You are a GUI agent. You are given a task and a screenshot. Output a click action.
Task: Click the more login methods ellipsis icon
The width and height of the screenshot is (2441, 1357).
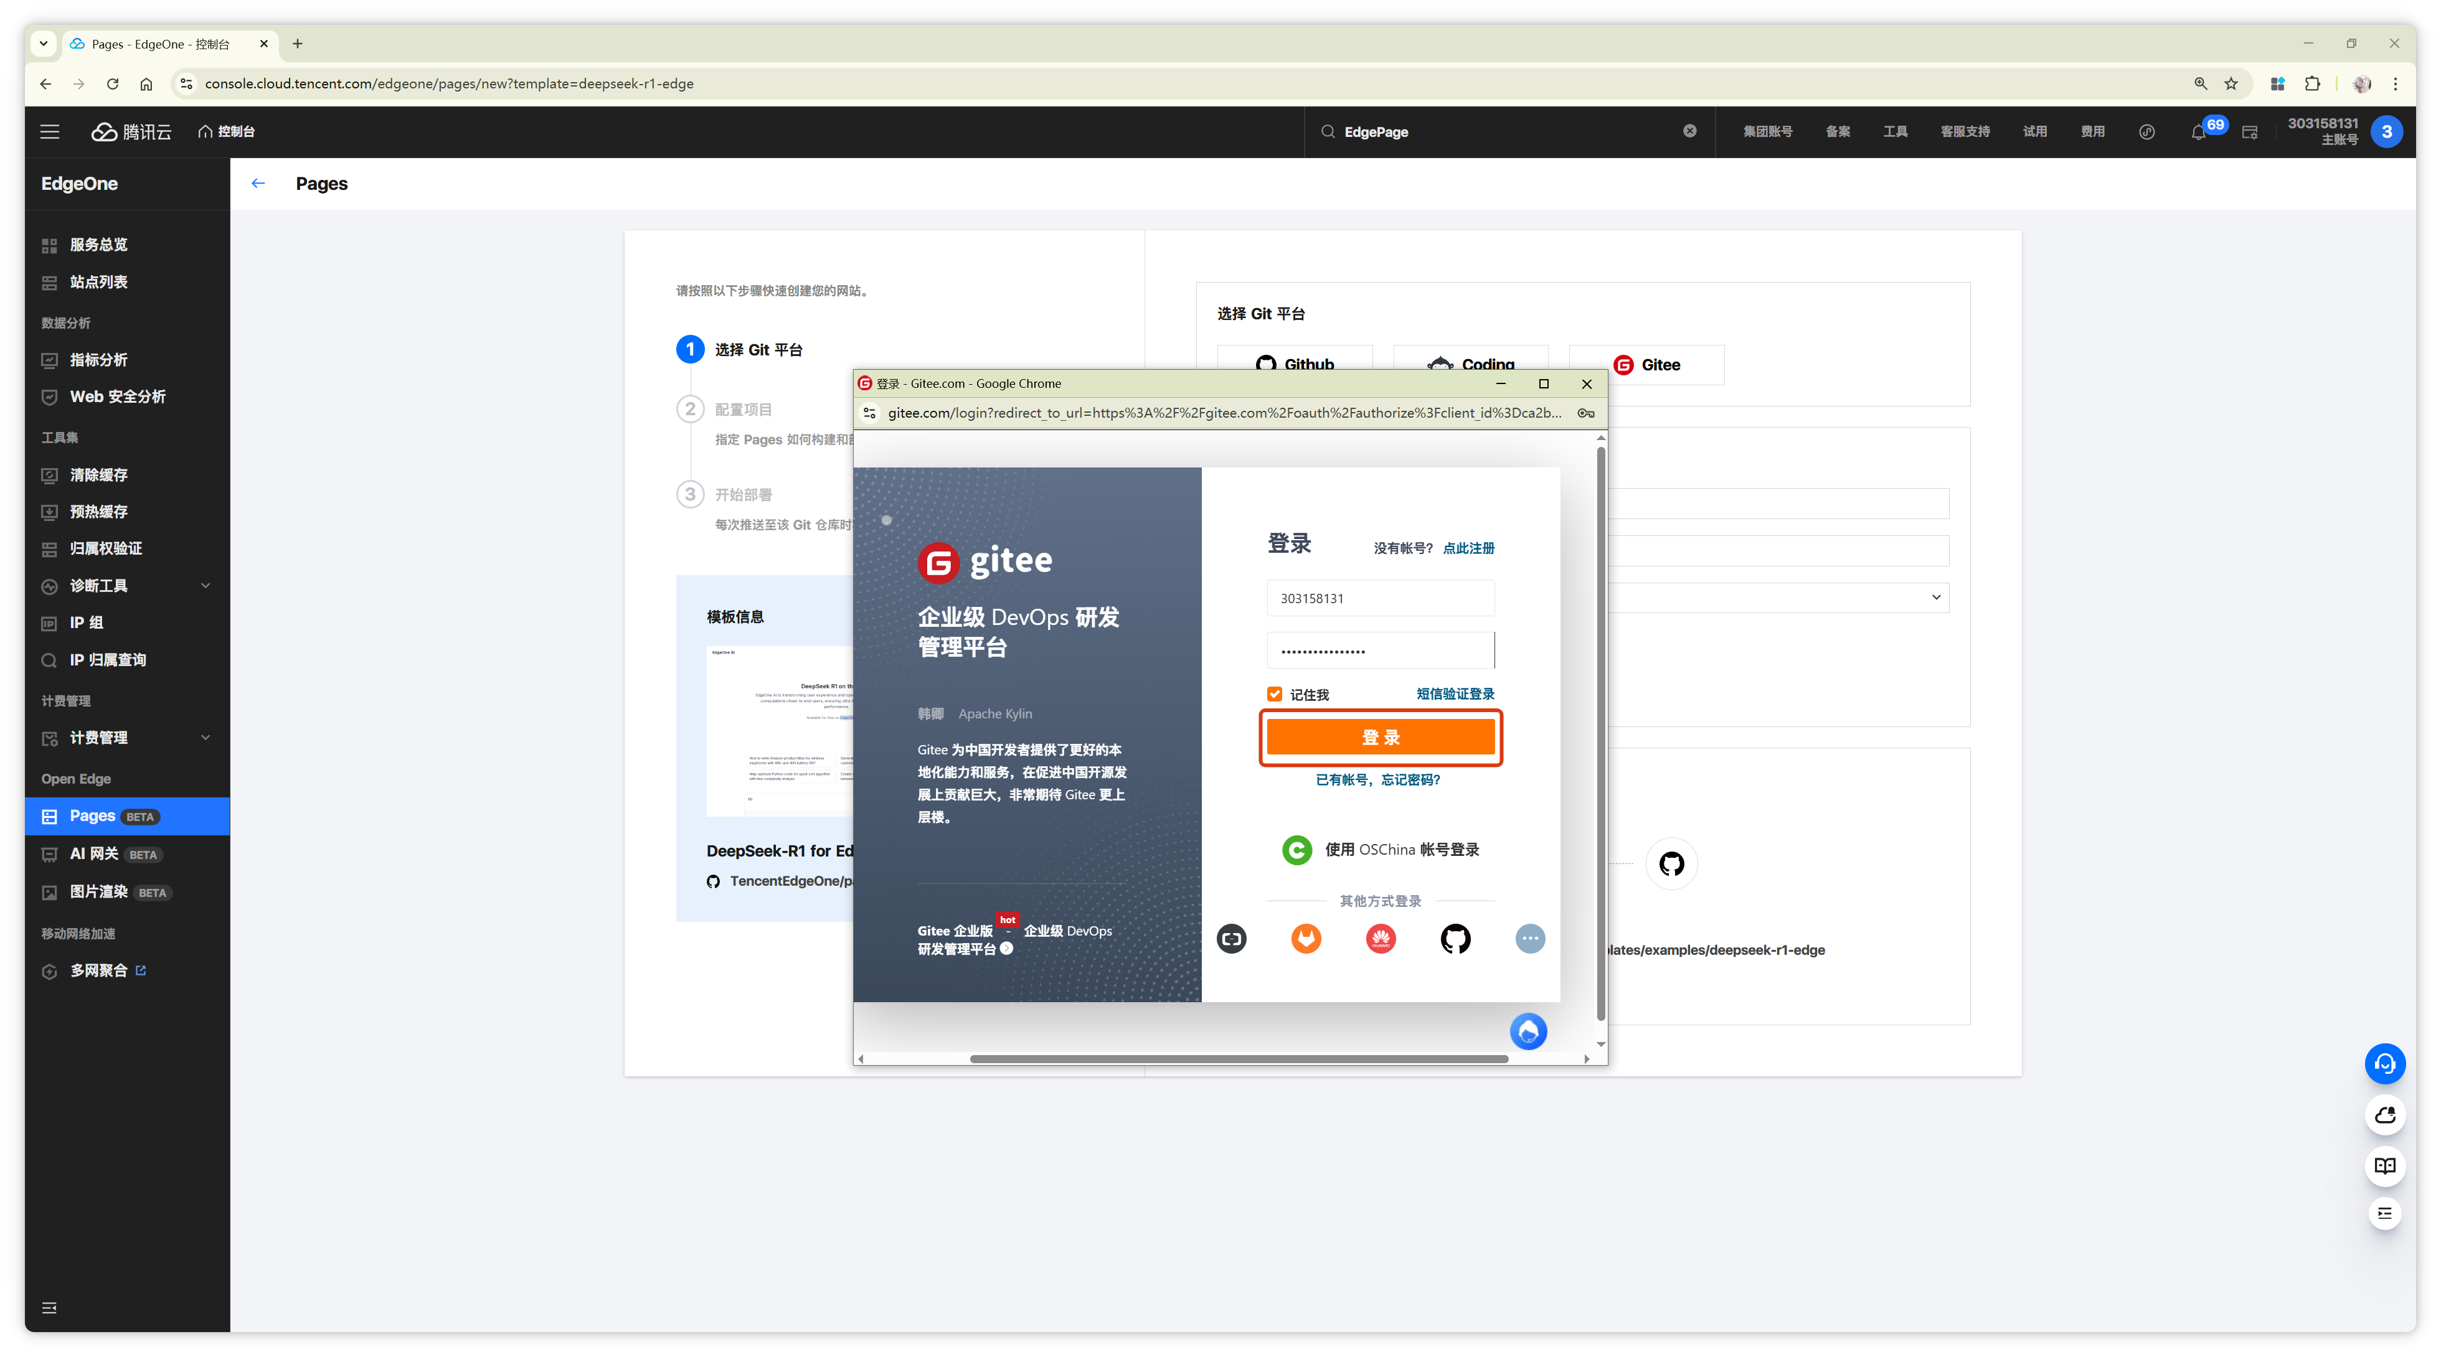click(x=1529, y=939)
